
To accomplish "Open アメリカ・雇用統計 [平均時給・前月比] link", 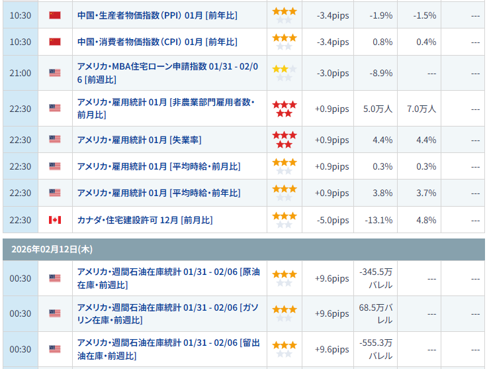I will click(159, 166).
